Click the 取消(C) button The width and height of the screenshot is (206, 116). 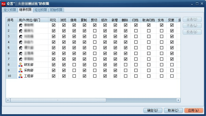pyautogui.click(x=173, y=110)
